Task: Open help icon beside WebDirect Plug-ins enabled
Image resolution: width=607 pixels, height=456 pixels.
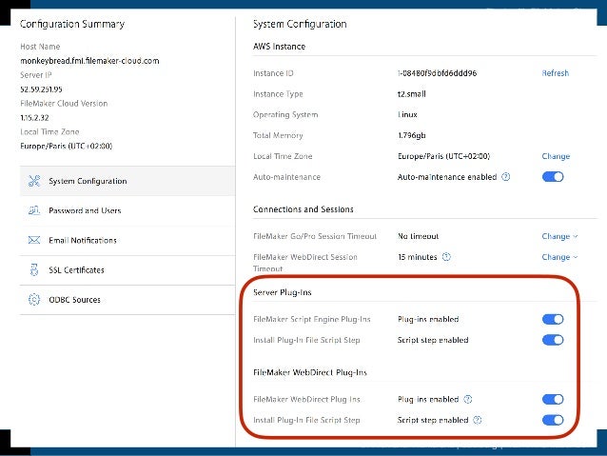Action: click(x=468, y=400)
